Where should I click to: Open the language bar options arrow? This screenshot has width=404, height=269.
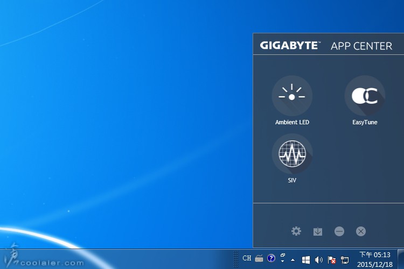coord(282,261)
